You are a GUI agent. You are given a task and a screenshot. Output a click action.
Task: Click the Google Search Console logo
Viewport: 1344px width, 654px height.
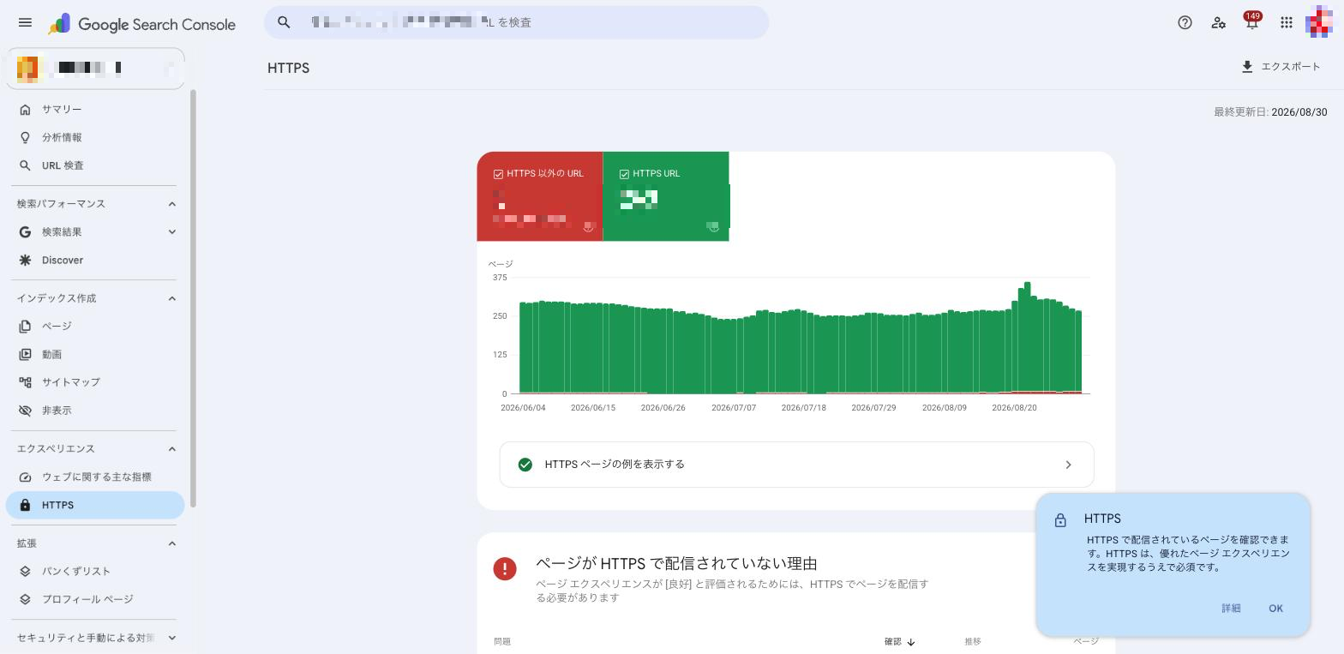click(x=141, y=24)
